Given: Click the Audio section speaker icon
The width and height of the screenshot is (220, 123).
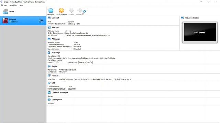Looking at the screenshot, I should (49, 66).
